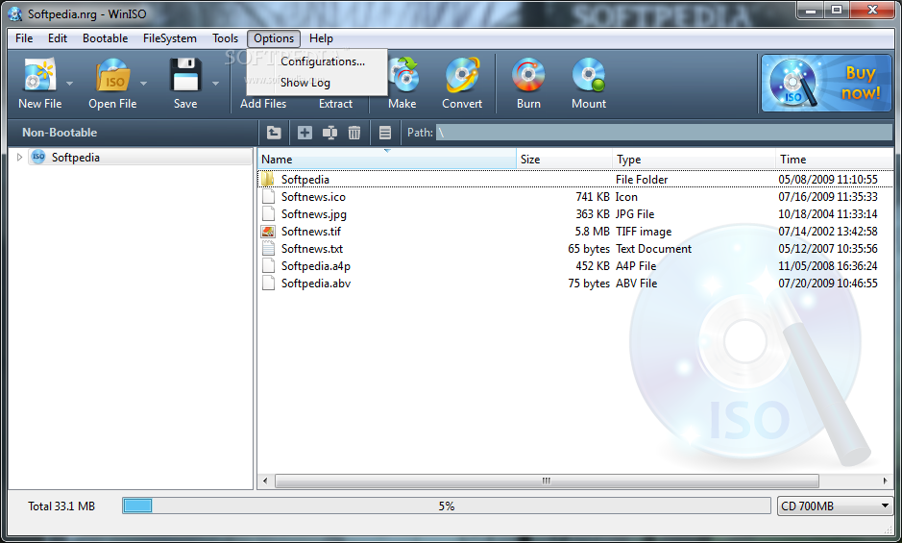Screen dimensions: 902x543
Task: Go up one folder level icon
Action: tap(274, 133)
